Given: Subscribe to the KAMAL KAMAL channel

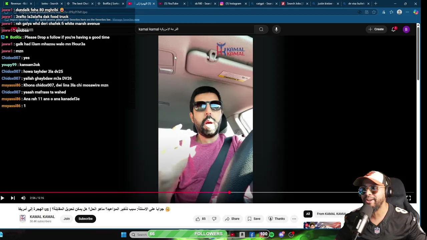Looking at the screenshot, I should click(x=85, y=219).
